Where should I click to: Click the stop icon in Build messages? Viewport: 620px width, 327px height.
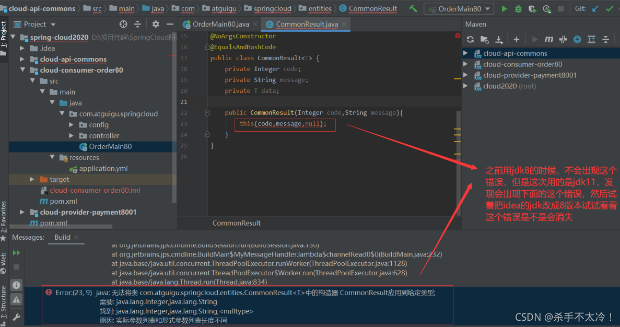point(16,267)
